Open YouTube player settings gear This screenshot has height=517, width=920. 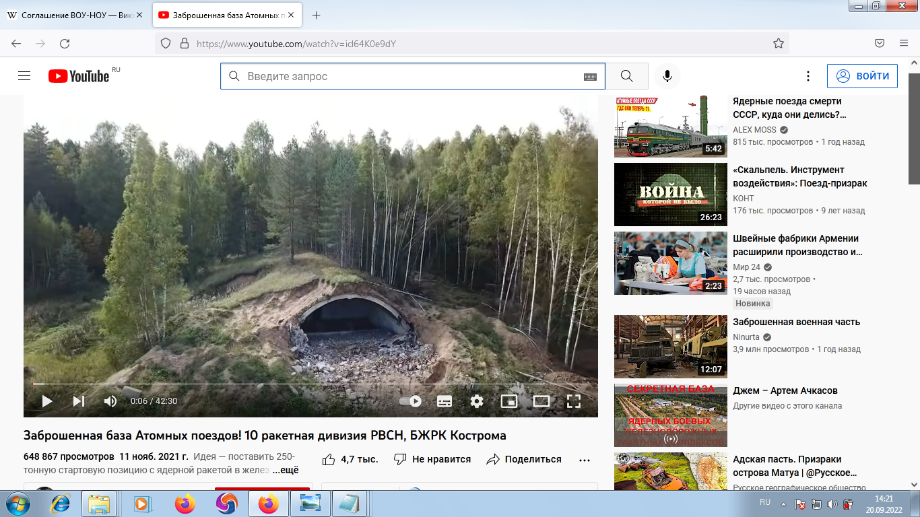pyautogui.click(x=477, y=401)
